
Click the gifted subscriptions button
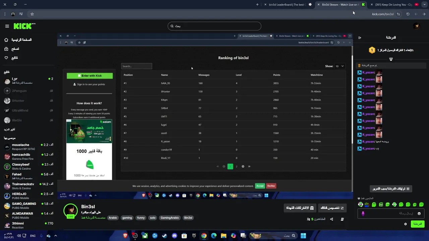click(300, 208)
